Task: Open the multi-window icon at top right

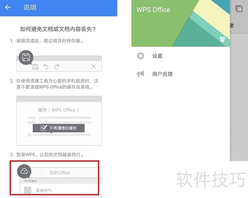Action: pos(239,9)
